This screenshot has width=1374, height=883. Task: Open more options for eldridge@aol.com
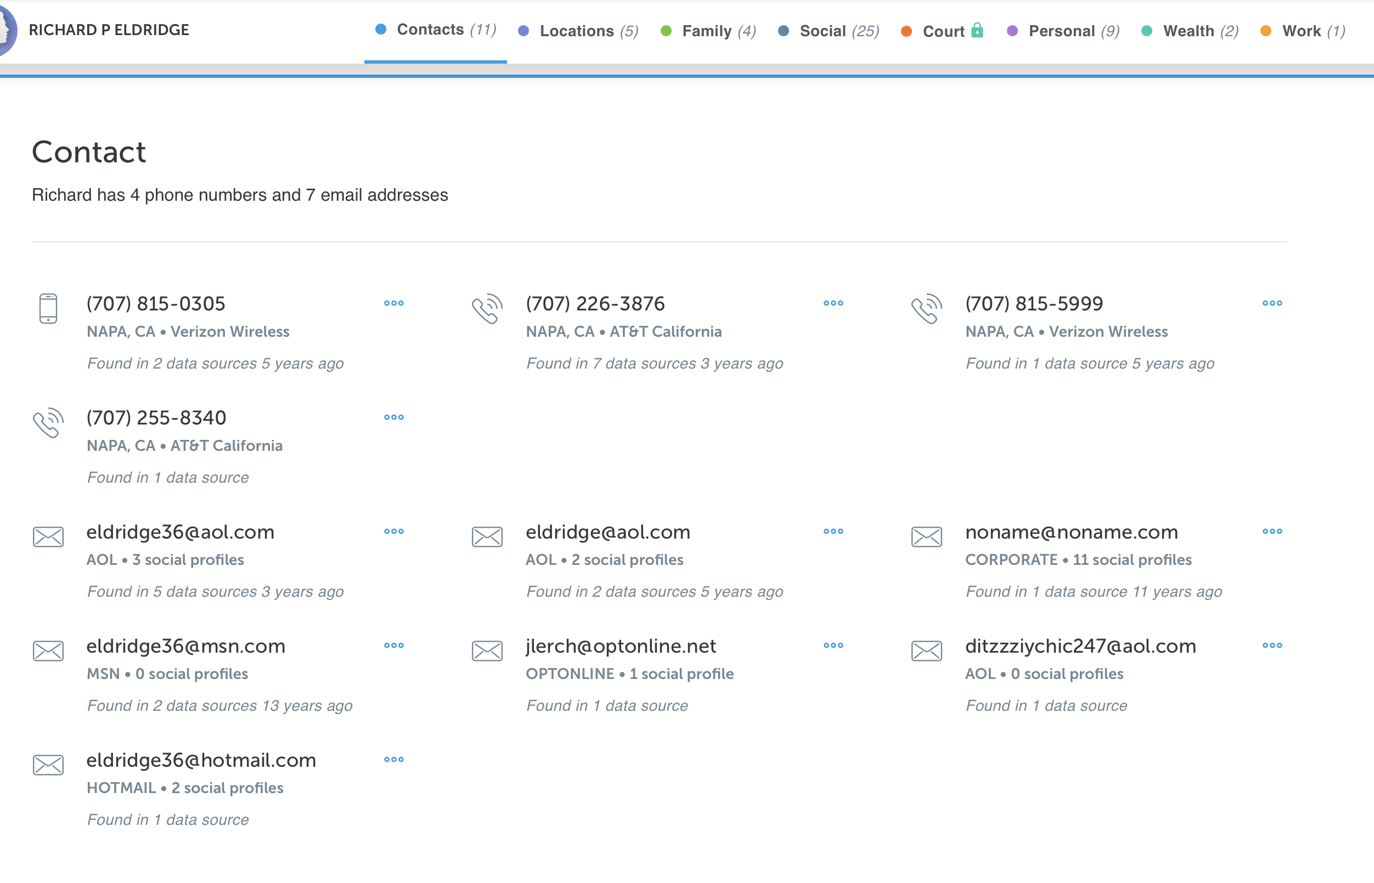coord(834,531)
